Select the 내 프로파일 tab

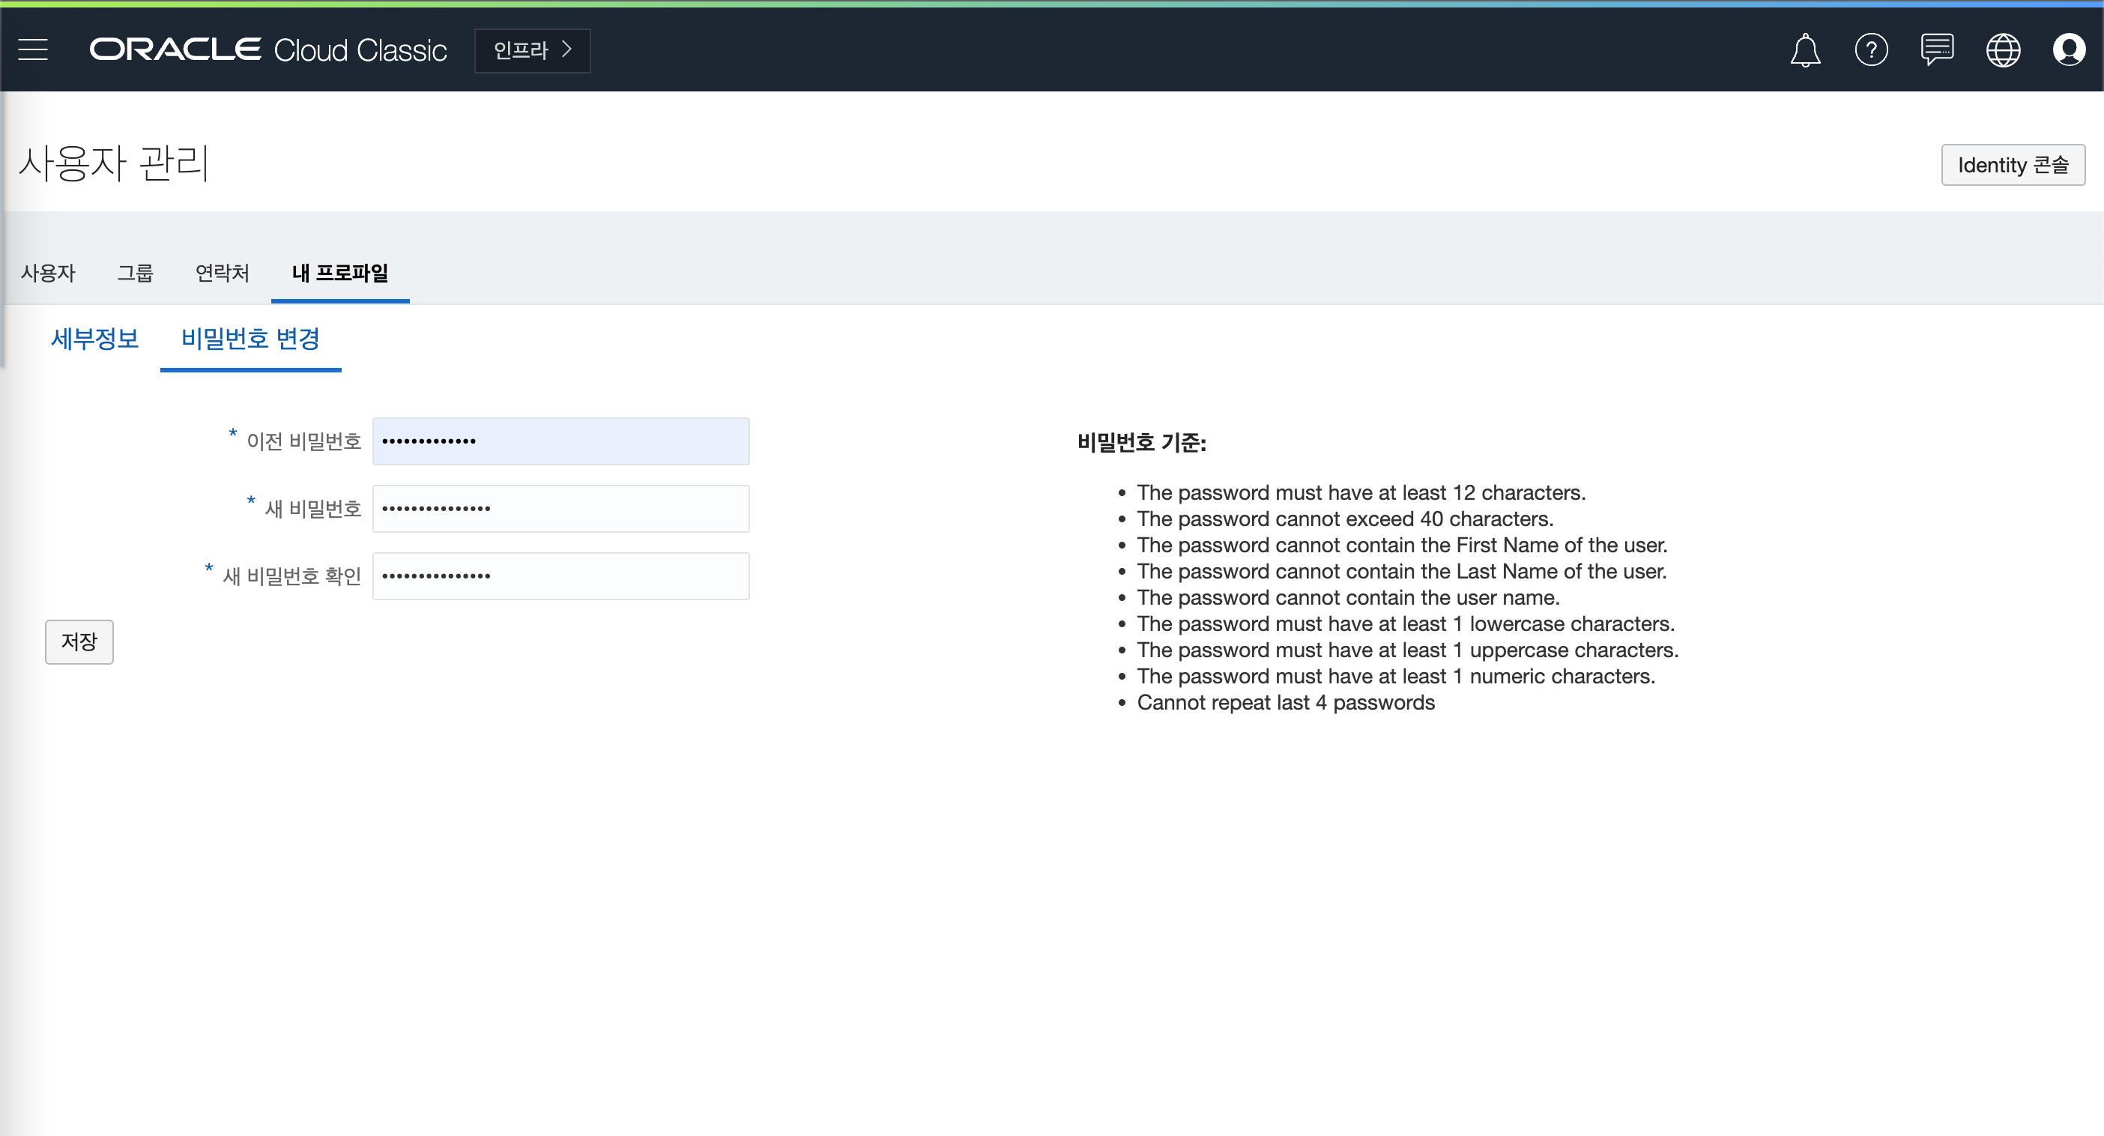(339, 273)
